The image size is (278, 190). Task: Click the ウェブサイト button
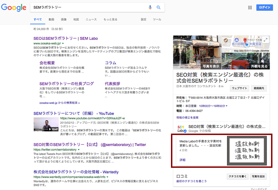point(240,88)
